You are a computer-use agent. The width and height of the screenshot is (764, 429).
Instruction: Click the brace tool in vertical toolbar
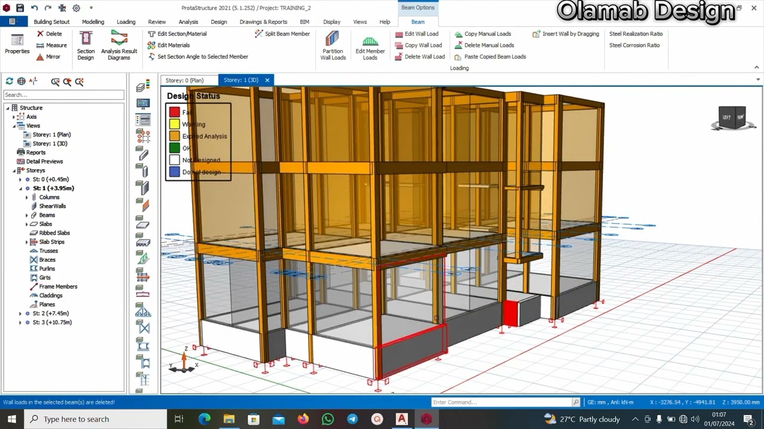[x=143, y=328]
